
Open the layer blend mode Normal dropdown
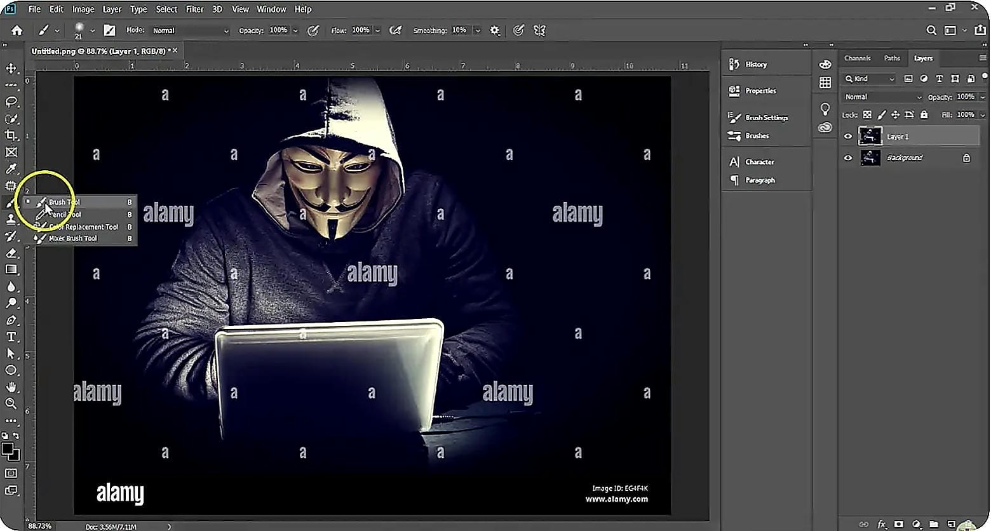click(882, 97)
